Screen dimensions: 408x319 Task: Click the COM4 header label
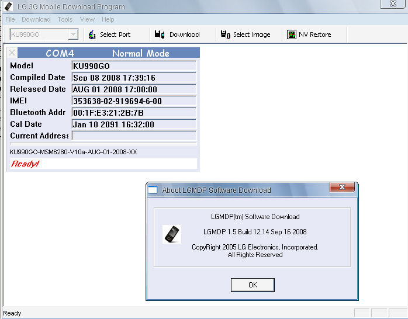click(60, 53)
